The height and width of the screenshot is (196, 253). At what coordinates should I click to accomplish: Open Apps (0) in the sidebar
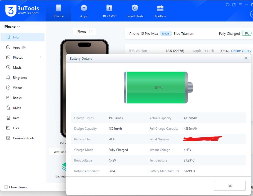coord(23,47)
